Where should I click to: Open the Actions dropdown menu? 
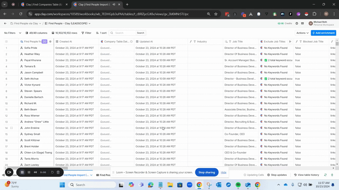(x=303, y=33)
